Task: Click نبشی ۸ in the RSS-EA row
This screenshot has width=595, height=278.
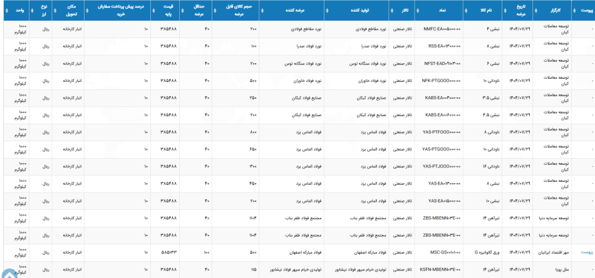Action: pyautogui.click(x=495, y=46)
